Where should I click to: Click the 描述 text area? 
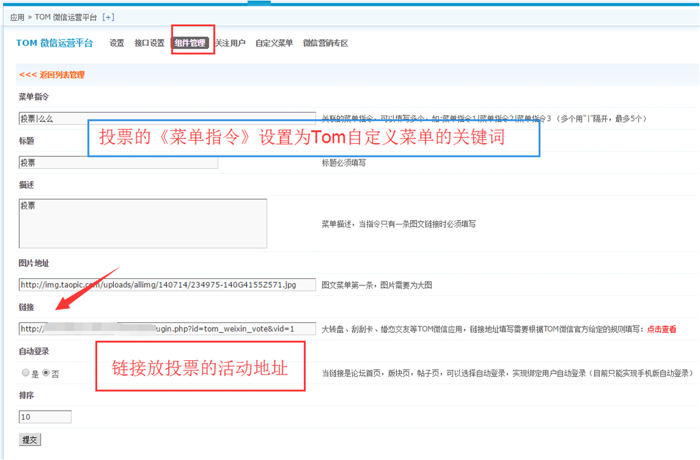143,223
